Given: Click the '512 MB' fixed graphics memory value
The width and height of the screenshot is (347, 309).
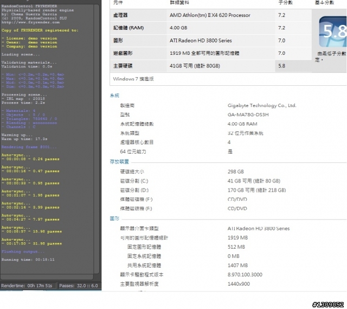Looking at the screenshot, I should [236, 247].
